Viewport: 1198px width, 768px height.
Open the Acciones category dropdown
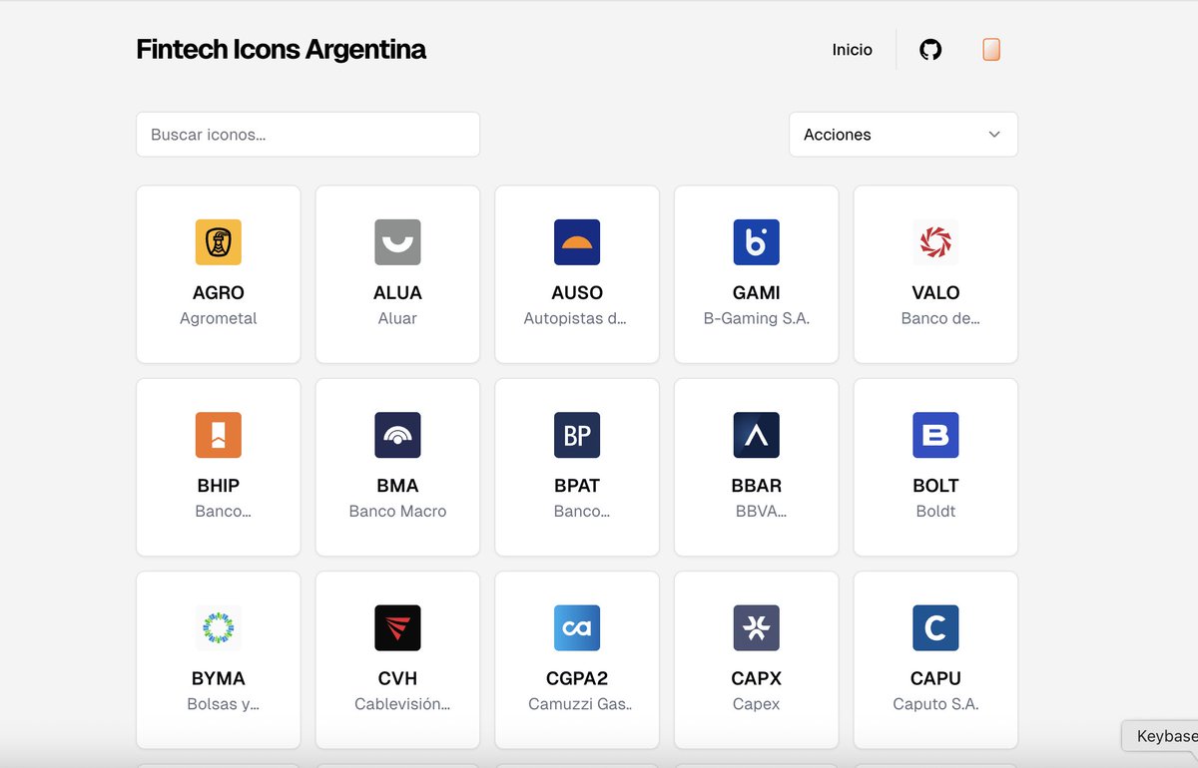[x=903, y=135]
